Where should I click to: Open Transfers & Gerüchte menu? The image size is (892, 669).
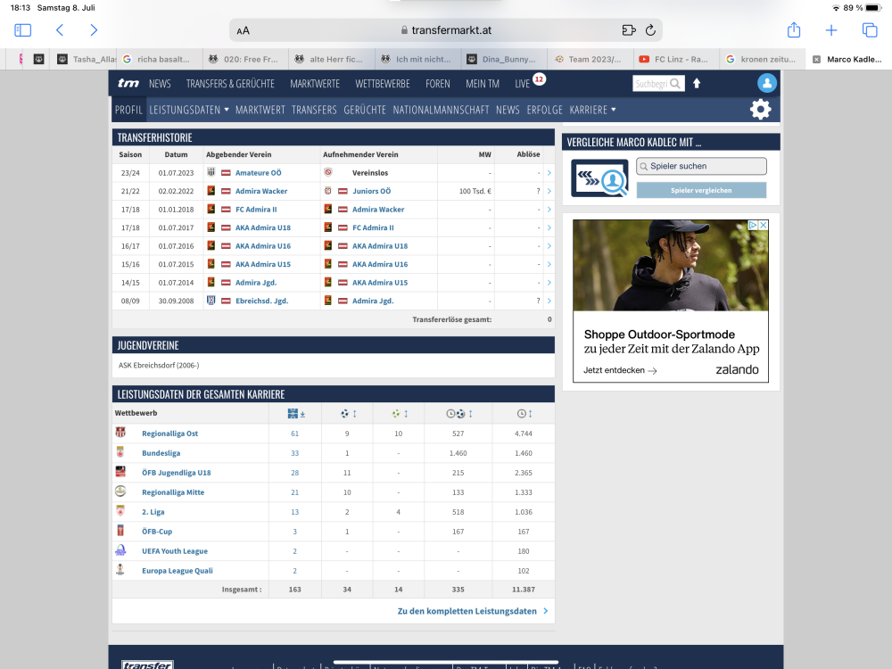coord(230,83)
